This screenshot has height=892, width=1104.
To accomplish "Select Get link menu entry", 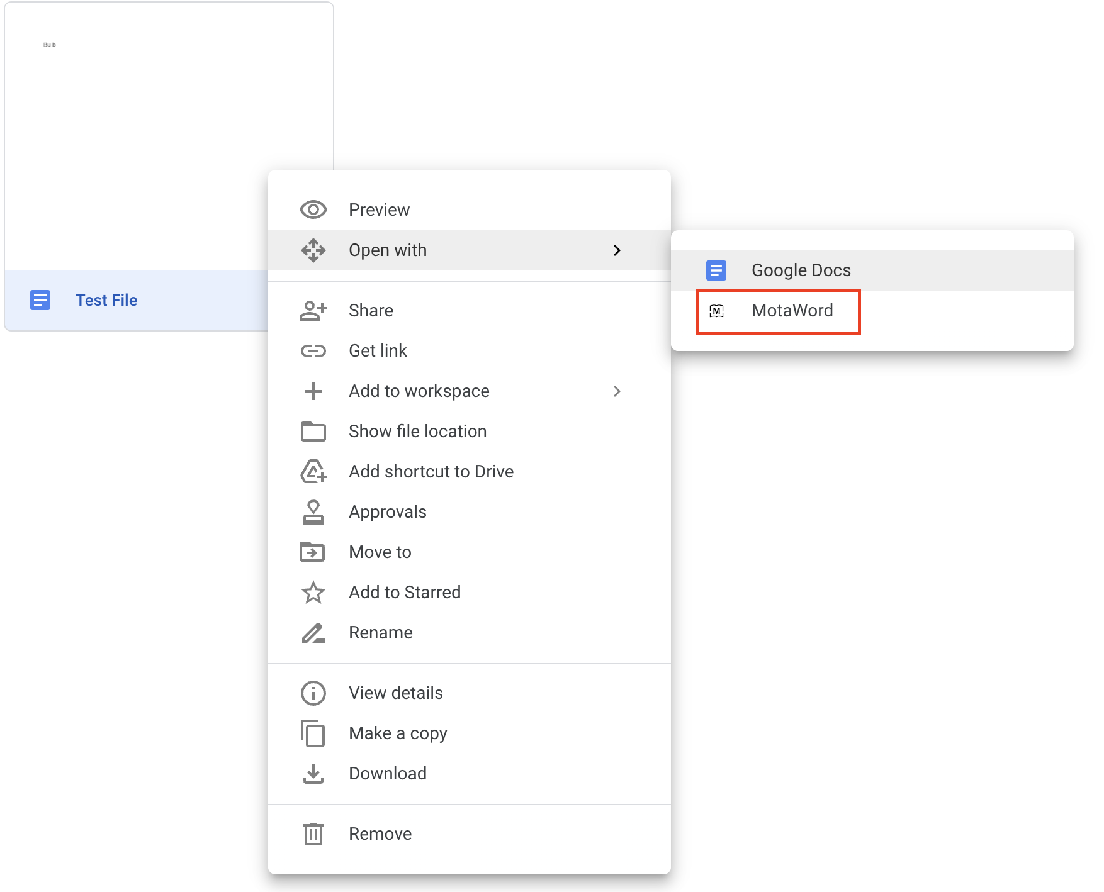I will tap(470, 351).
